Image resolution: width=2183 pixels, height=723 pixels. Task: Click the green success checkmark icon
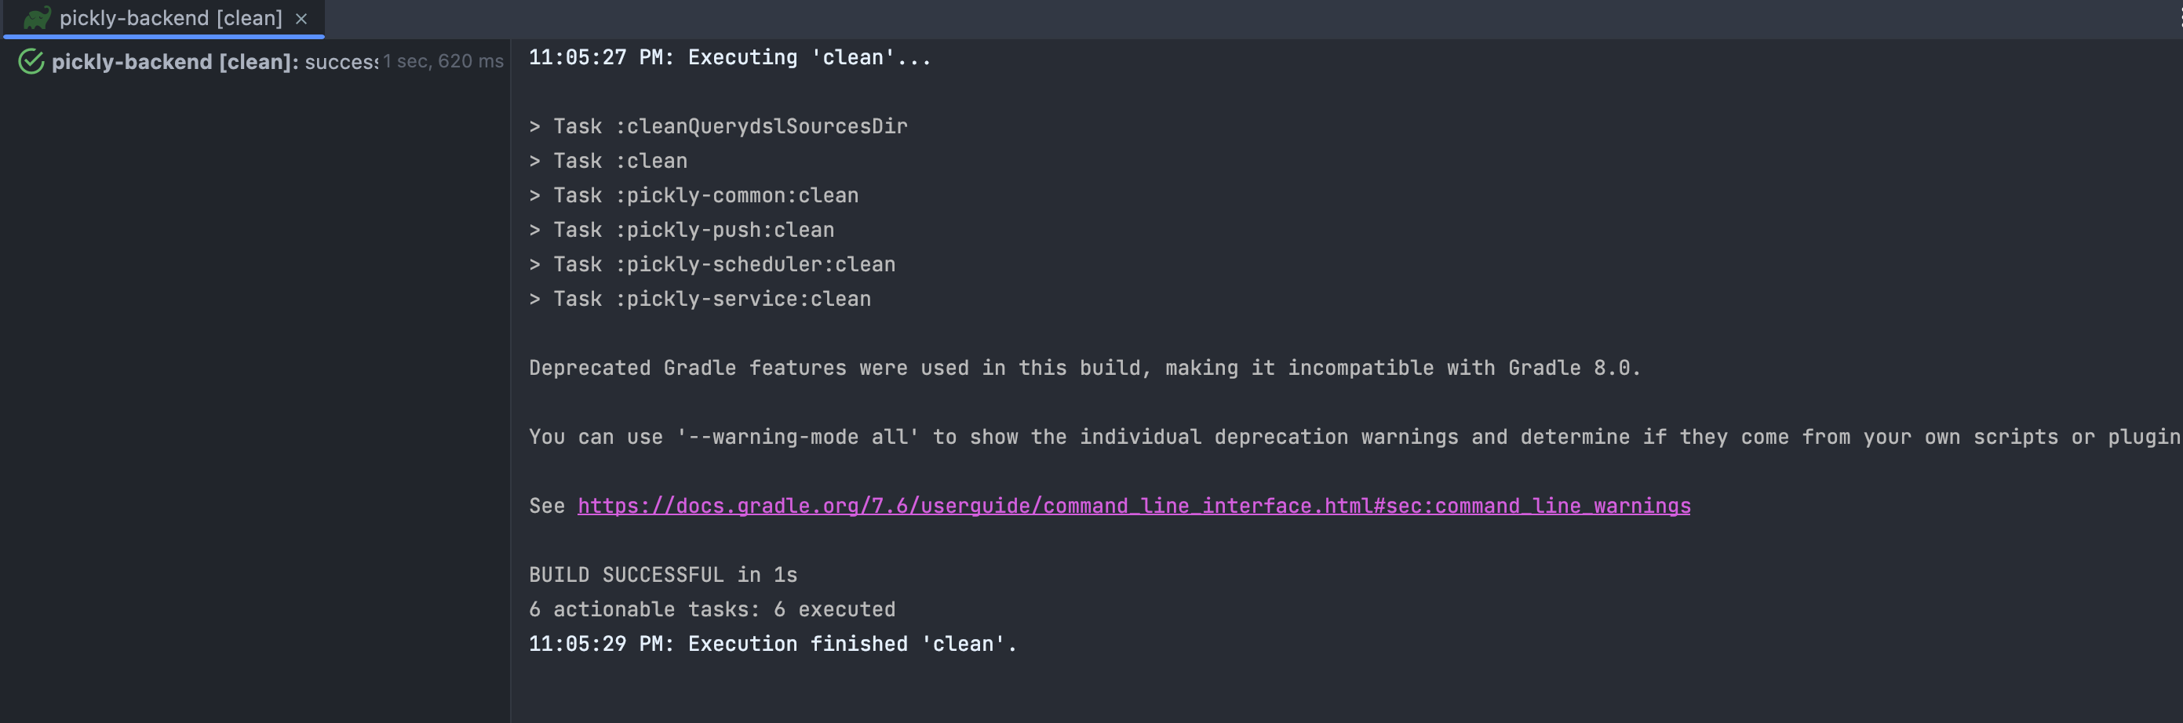(31, 62)
